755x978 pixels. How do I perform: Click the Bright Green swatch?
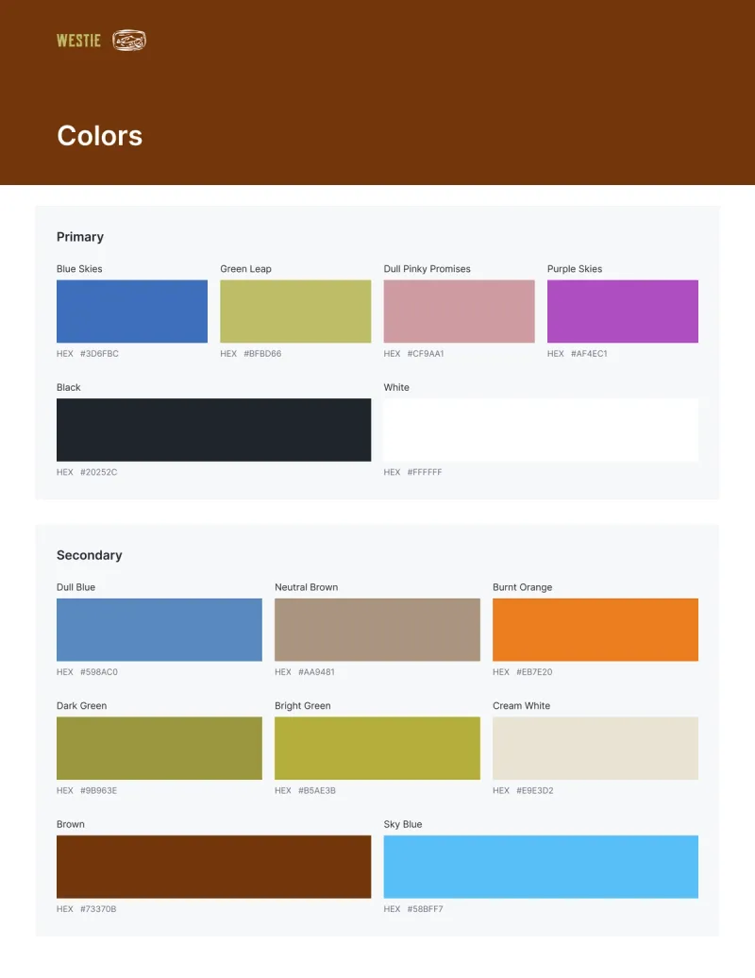click(x=377, y=748)
